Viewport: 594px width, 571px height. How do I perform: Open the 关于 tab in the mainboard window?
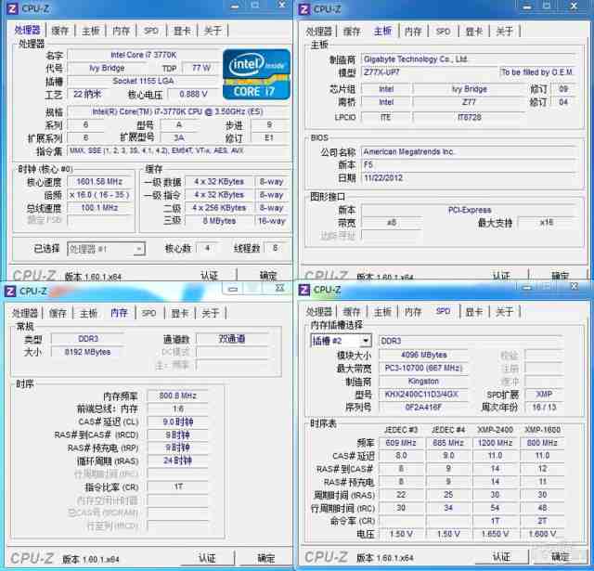click(x=505, y=31)
